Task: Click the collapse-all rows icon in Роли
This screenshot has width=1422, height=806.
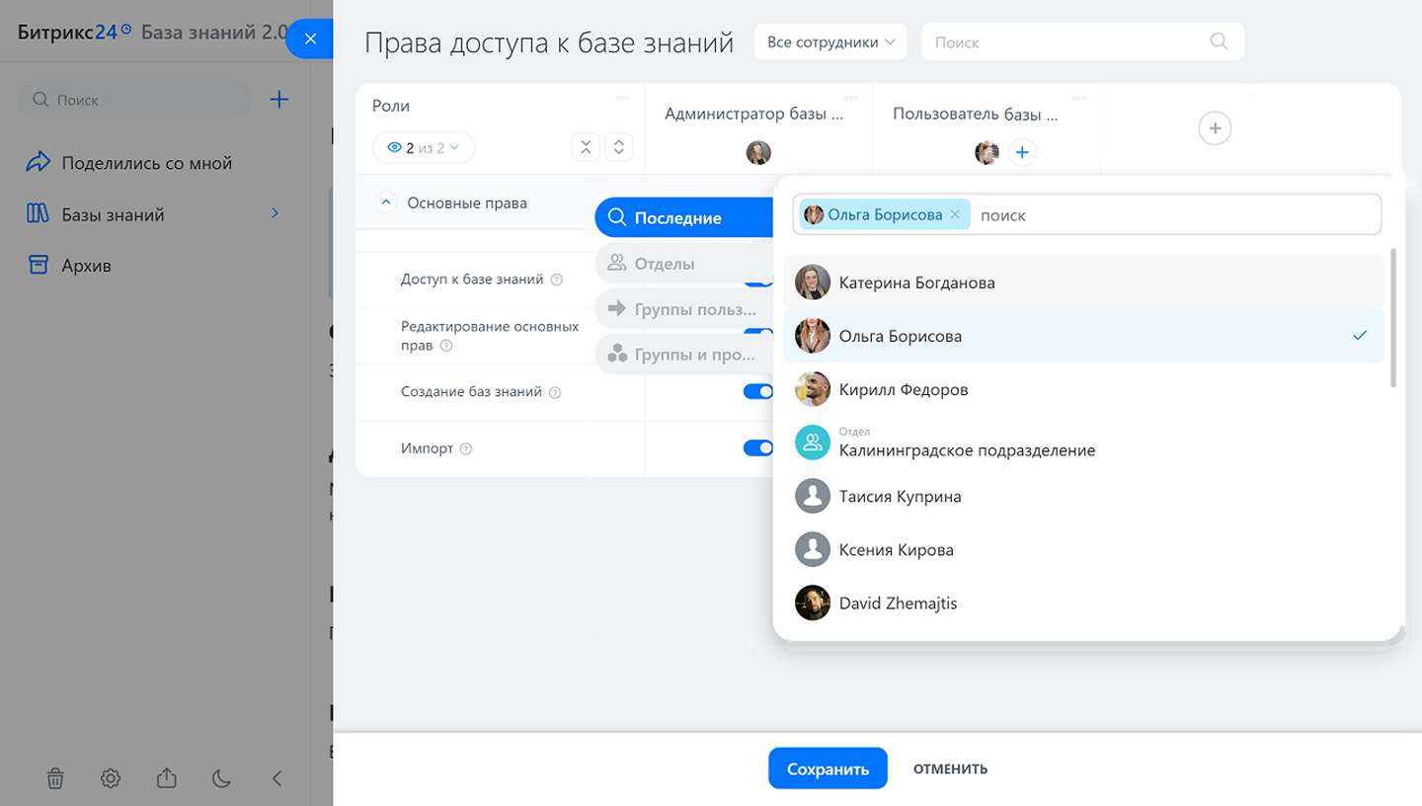Action: pos(586,148)
